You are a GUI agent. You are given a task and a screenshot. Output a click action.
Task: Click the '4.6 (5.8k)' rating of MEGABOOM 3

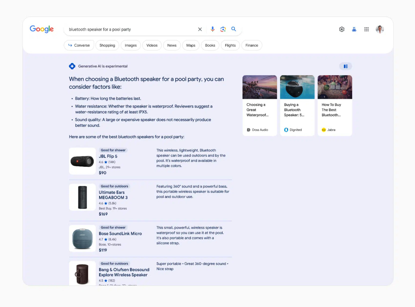108,203
